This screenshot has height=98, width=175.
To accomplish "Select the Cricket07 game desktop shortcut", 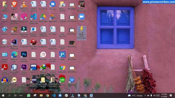I will 33,44.
